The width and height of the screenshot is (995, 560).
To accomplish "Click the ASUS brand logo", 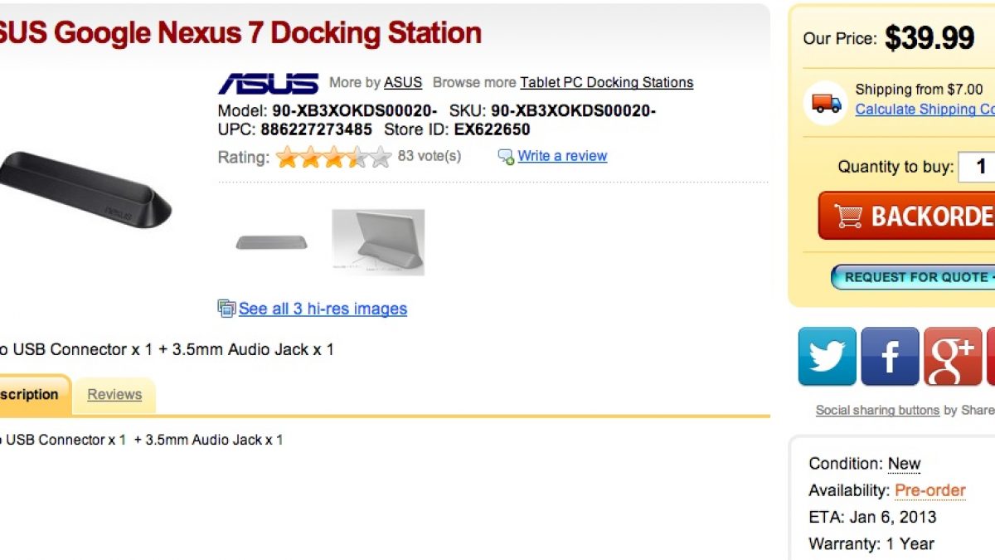I will pos(268,83).
